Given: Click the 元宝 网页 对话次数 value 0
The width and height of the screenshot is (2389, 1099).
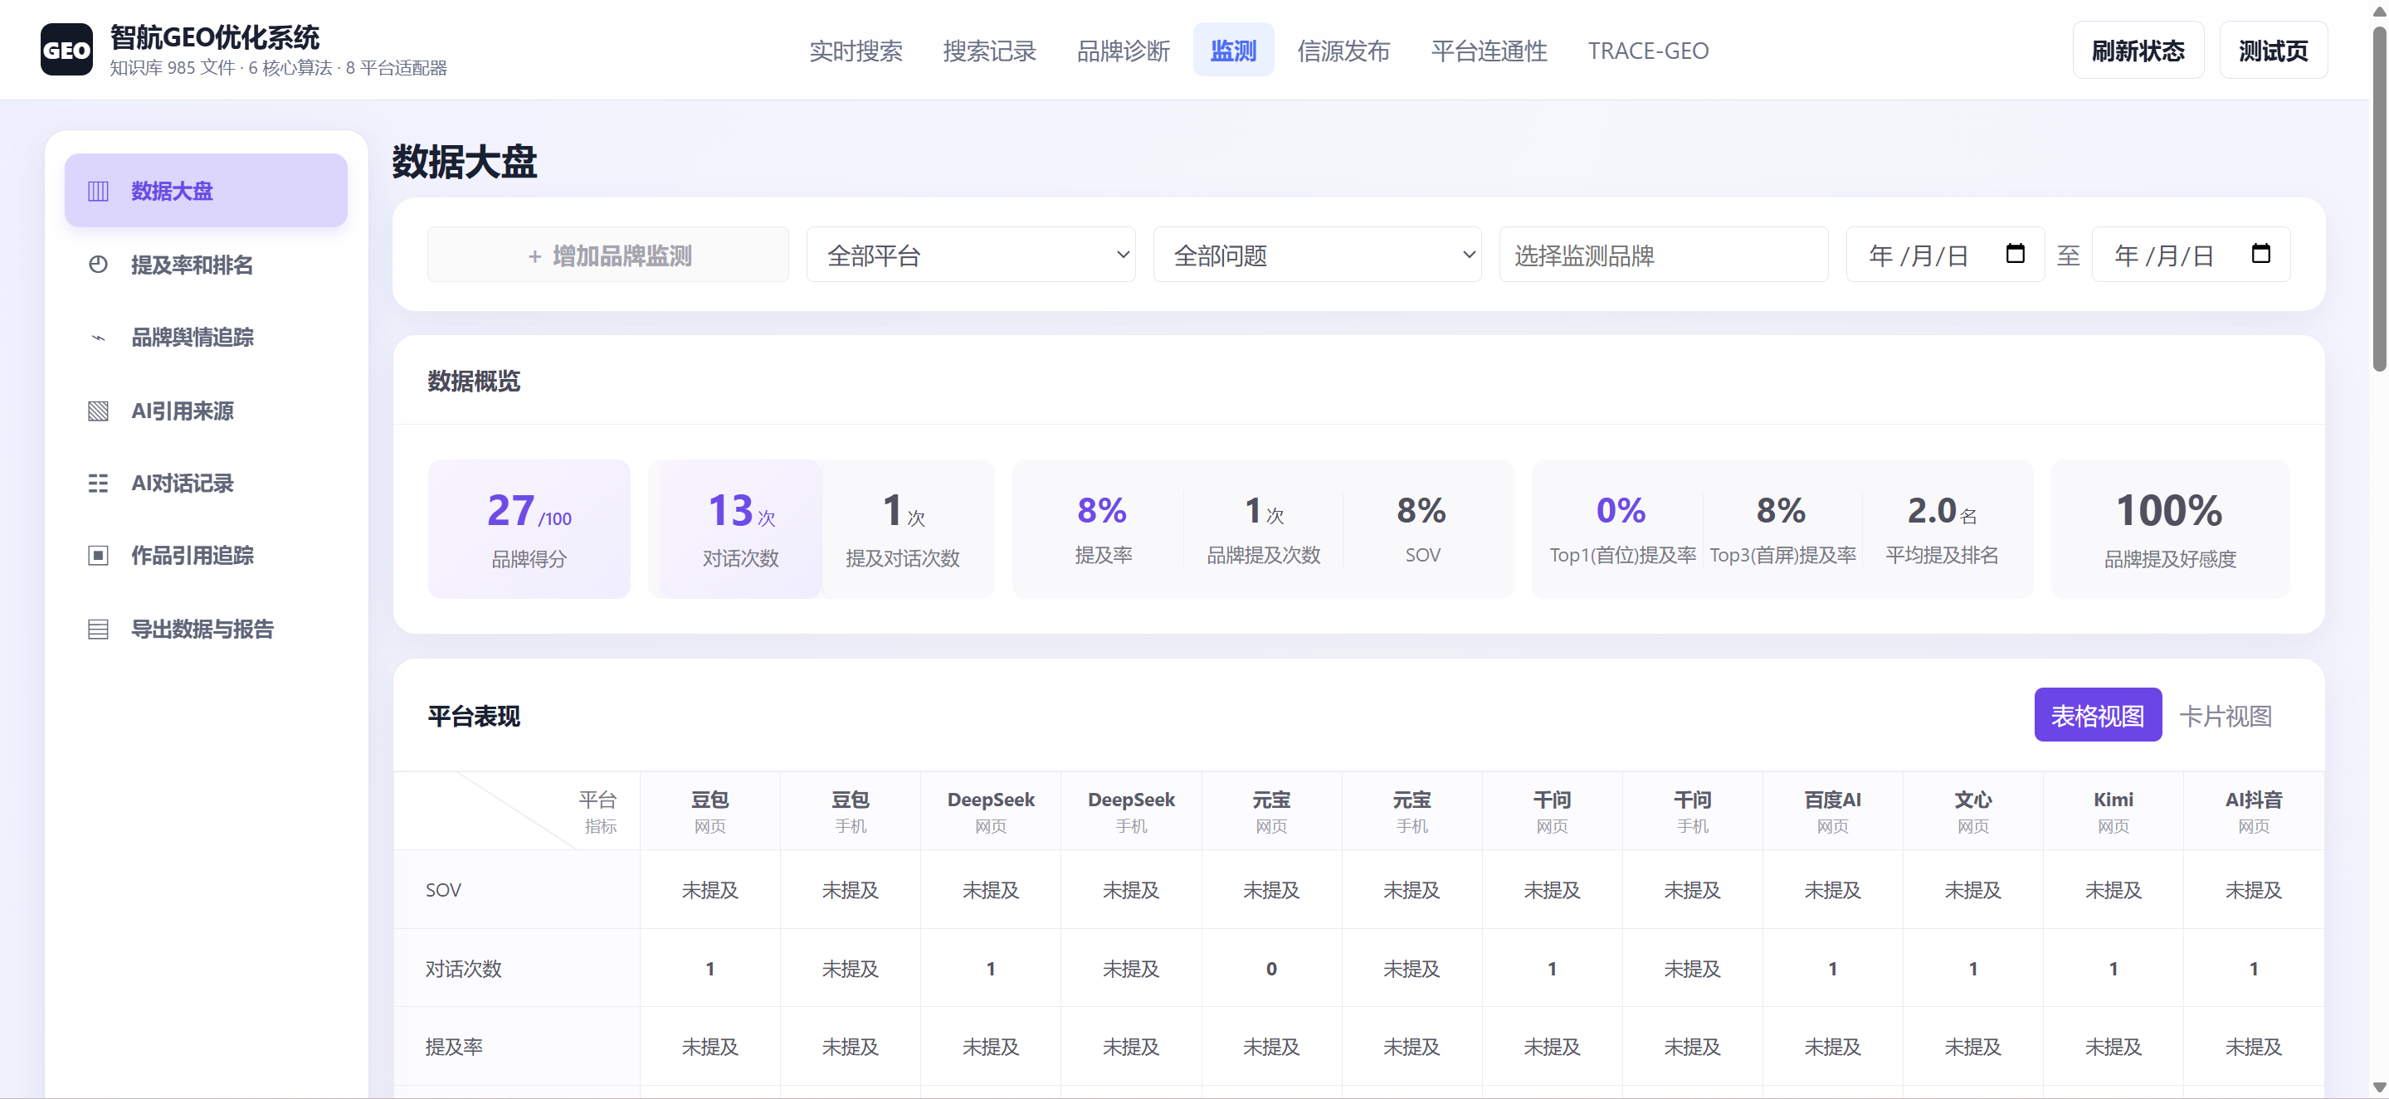Looking at the screenshot, I should click(x=1271, y=968).
